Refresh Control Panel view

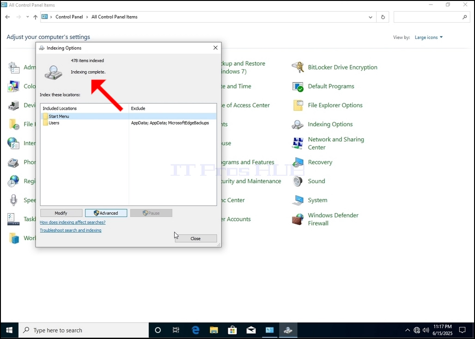pyautogui.click(x=383, y=17)
